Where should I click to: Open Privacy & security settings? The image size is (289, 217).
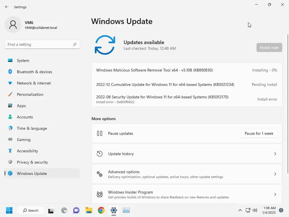[x=42, y=162]
